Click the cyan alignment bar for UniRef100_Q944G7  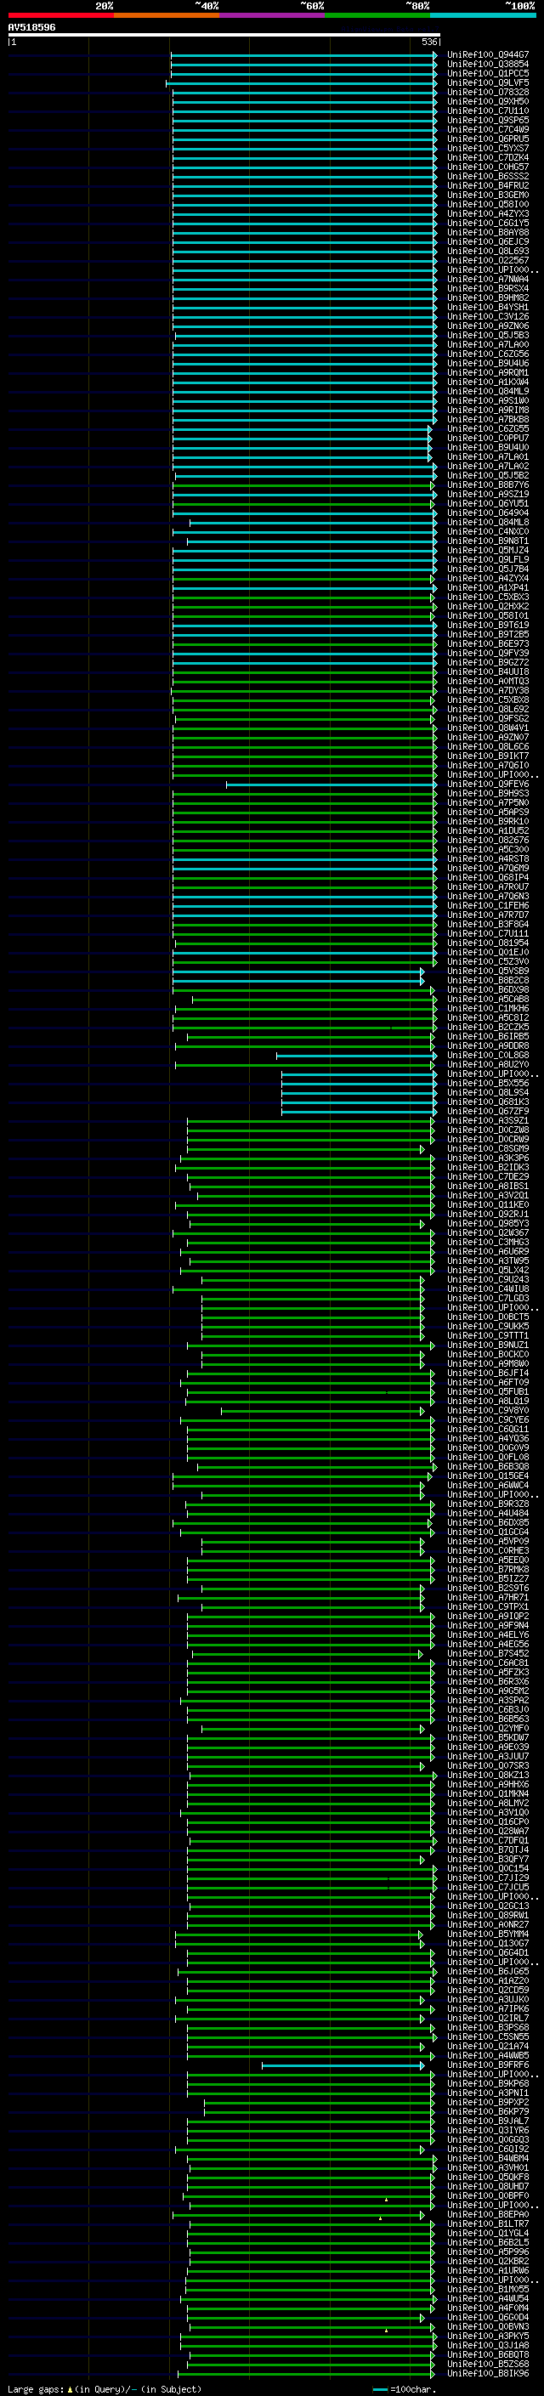(303, 55)
